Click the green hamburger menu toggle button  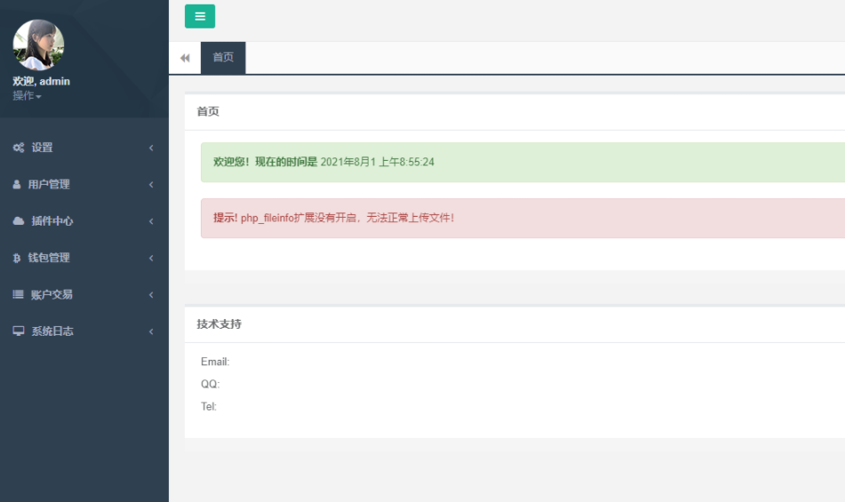point(200,16)
